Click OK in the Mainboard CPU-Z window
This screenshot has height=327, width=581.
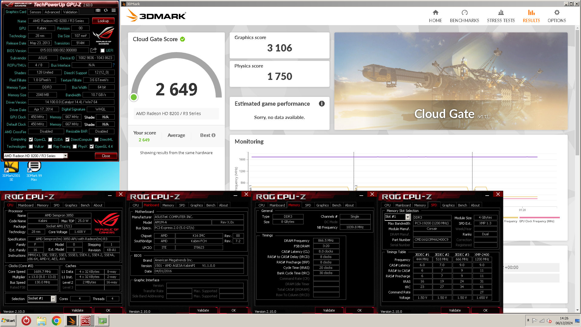coord(234,310)
